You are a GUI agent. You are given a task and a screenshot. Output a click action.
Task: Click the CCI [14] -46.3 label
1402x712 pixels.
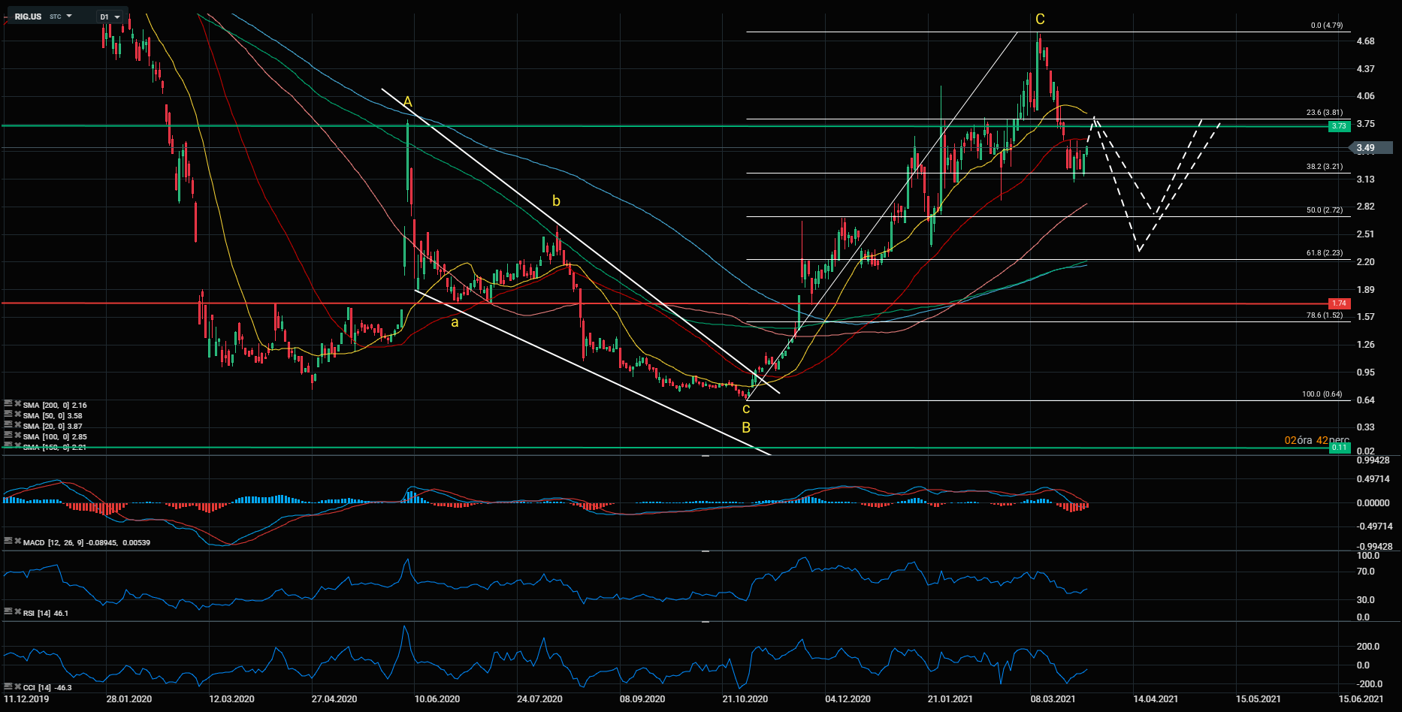pyautogui.click(x=47, y=687)
